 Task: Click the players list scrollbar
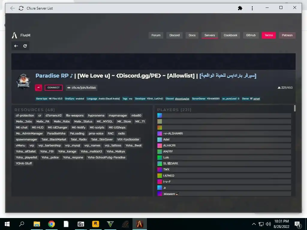click(x=295, y=108)
